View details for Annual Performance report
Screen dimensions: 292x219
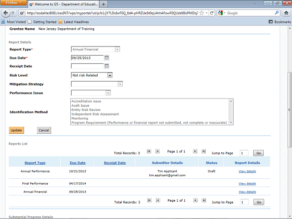tap(247, 172)
